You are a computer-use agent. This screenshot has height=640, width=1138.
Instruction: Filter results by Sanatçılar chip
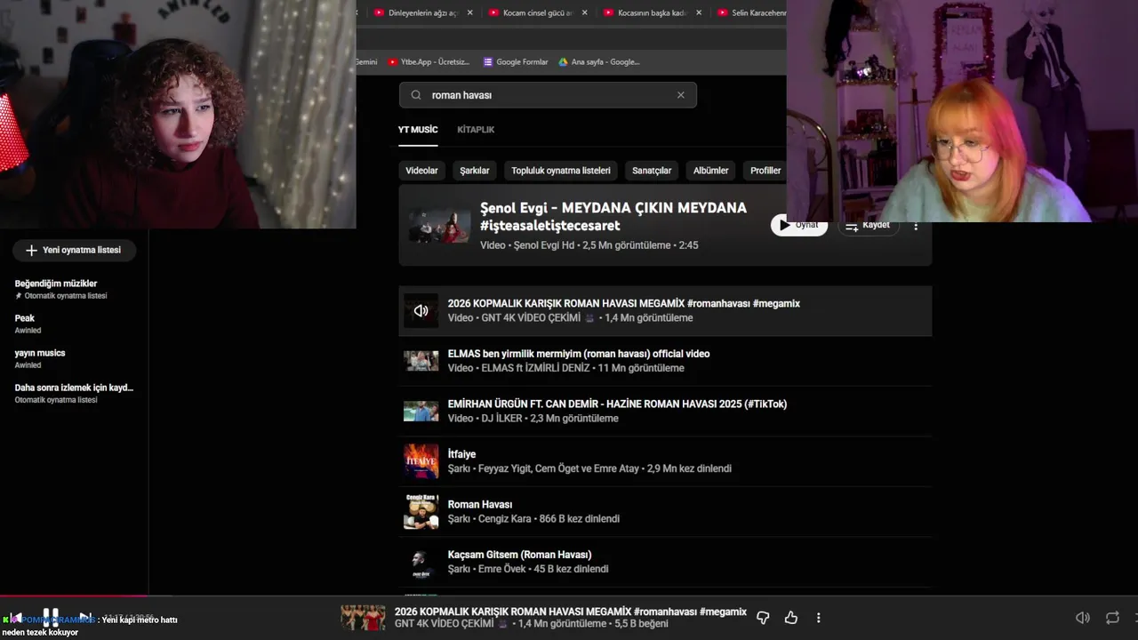652,171
